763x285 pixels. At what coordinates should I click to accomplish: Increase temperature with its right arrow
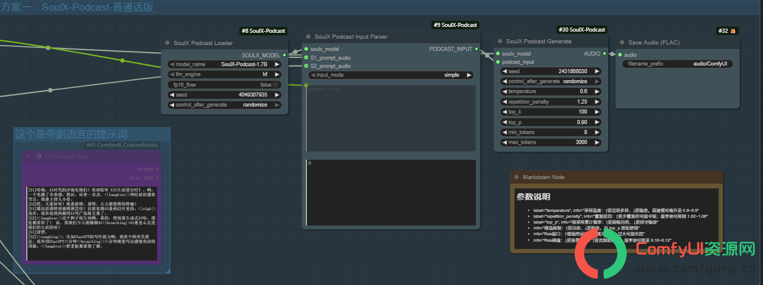597,91
